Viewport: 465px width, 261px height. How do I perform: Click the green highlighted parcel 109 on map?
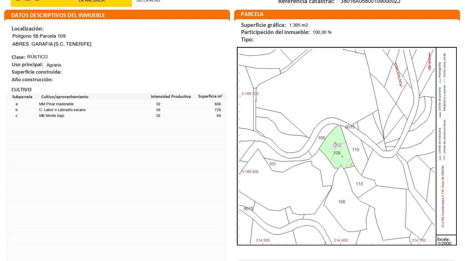[x=336, y=153]
